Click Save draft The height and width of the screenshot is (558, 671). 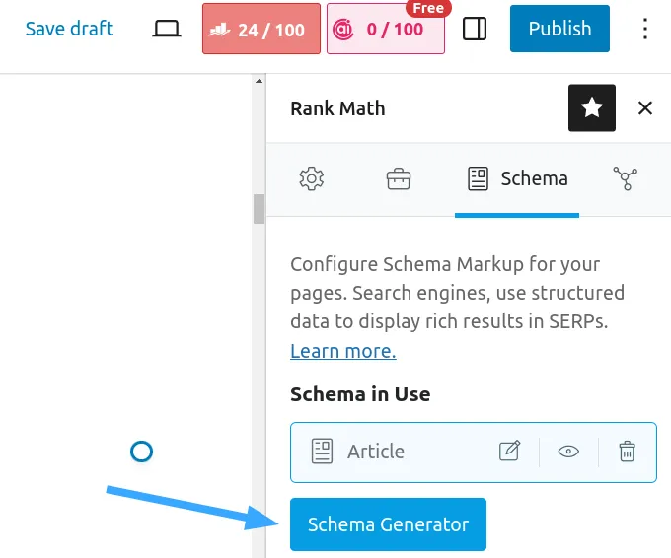coord(69,30)
